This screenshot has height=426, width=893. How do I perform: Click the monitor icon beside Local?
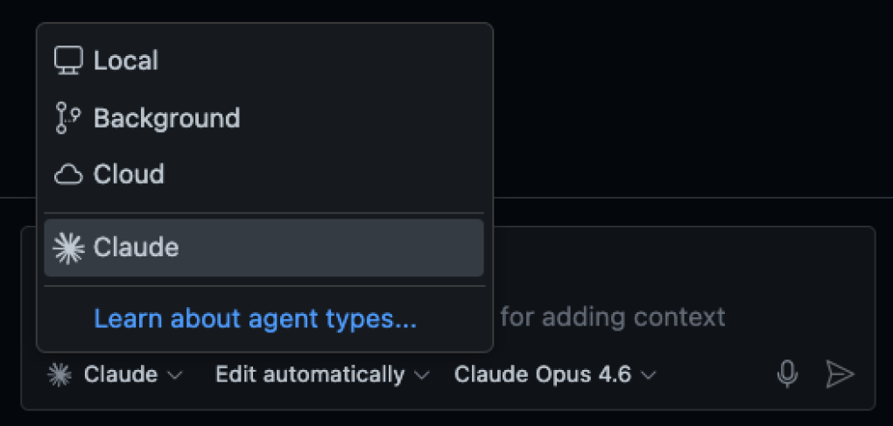point(68,60)
